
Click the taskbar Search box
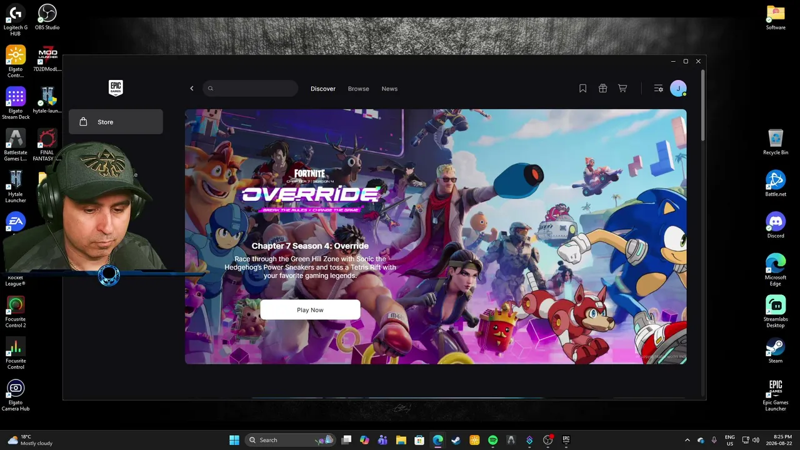290,440
